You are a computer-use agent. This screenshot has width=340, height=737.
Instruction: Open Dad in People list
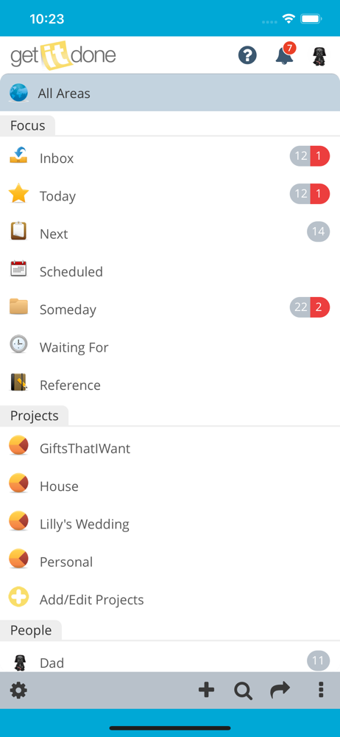click(x=170, y=663)
